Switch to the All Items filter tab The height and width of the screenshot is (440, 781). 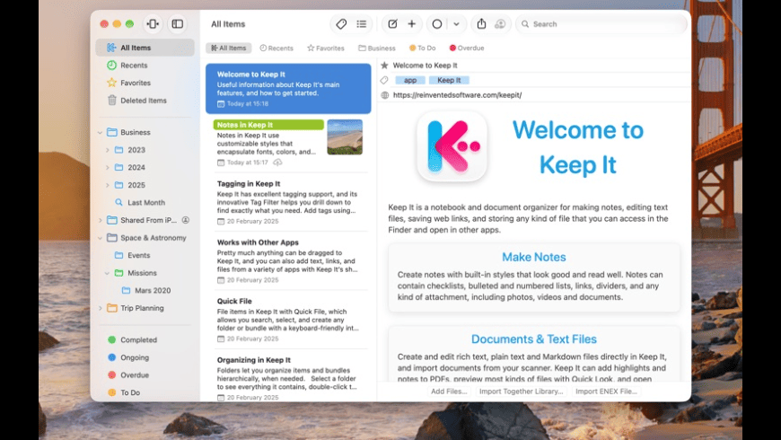[x=229, y=48]
